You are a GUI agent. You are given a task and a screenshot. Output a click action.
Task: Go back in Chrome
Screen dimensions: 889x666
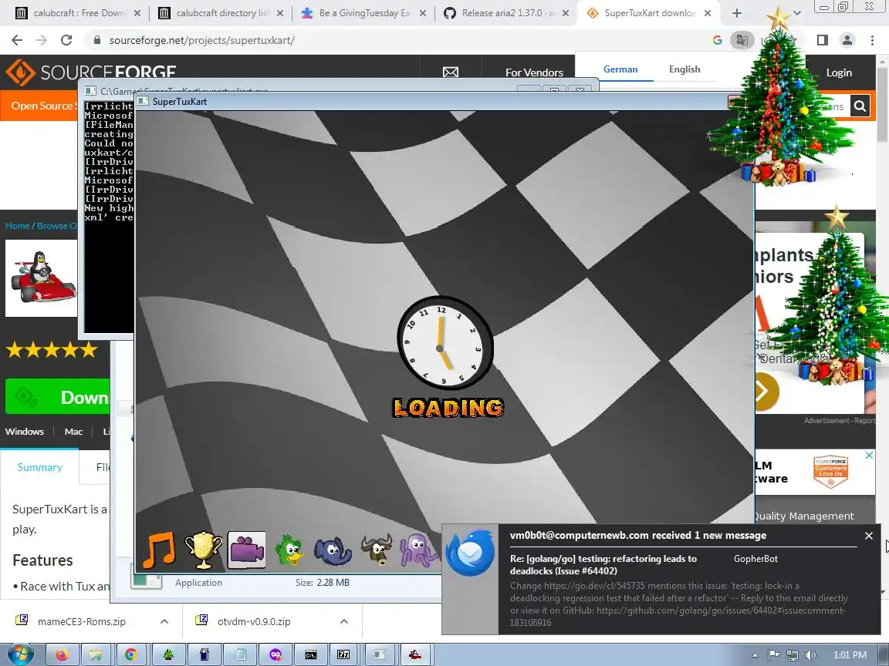17,40
